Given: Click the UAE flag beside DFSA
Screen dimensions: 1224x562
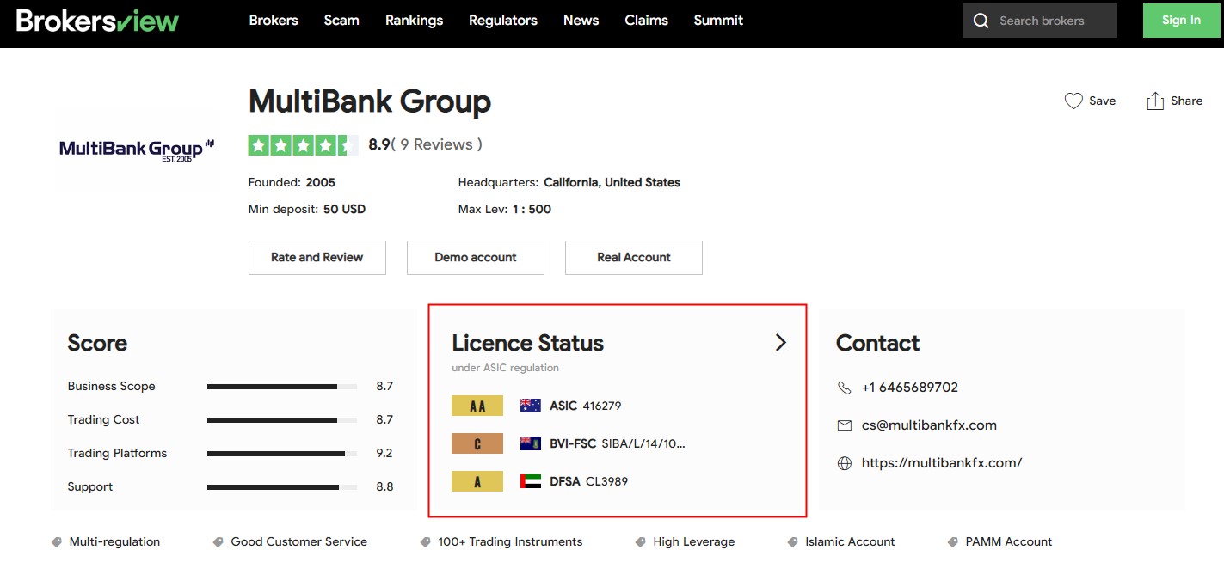Looking at the screenshot, I should (531, 481).
